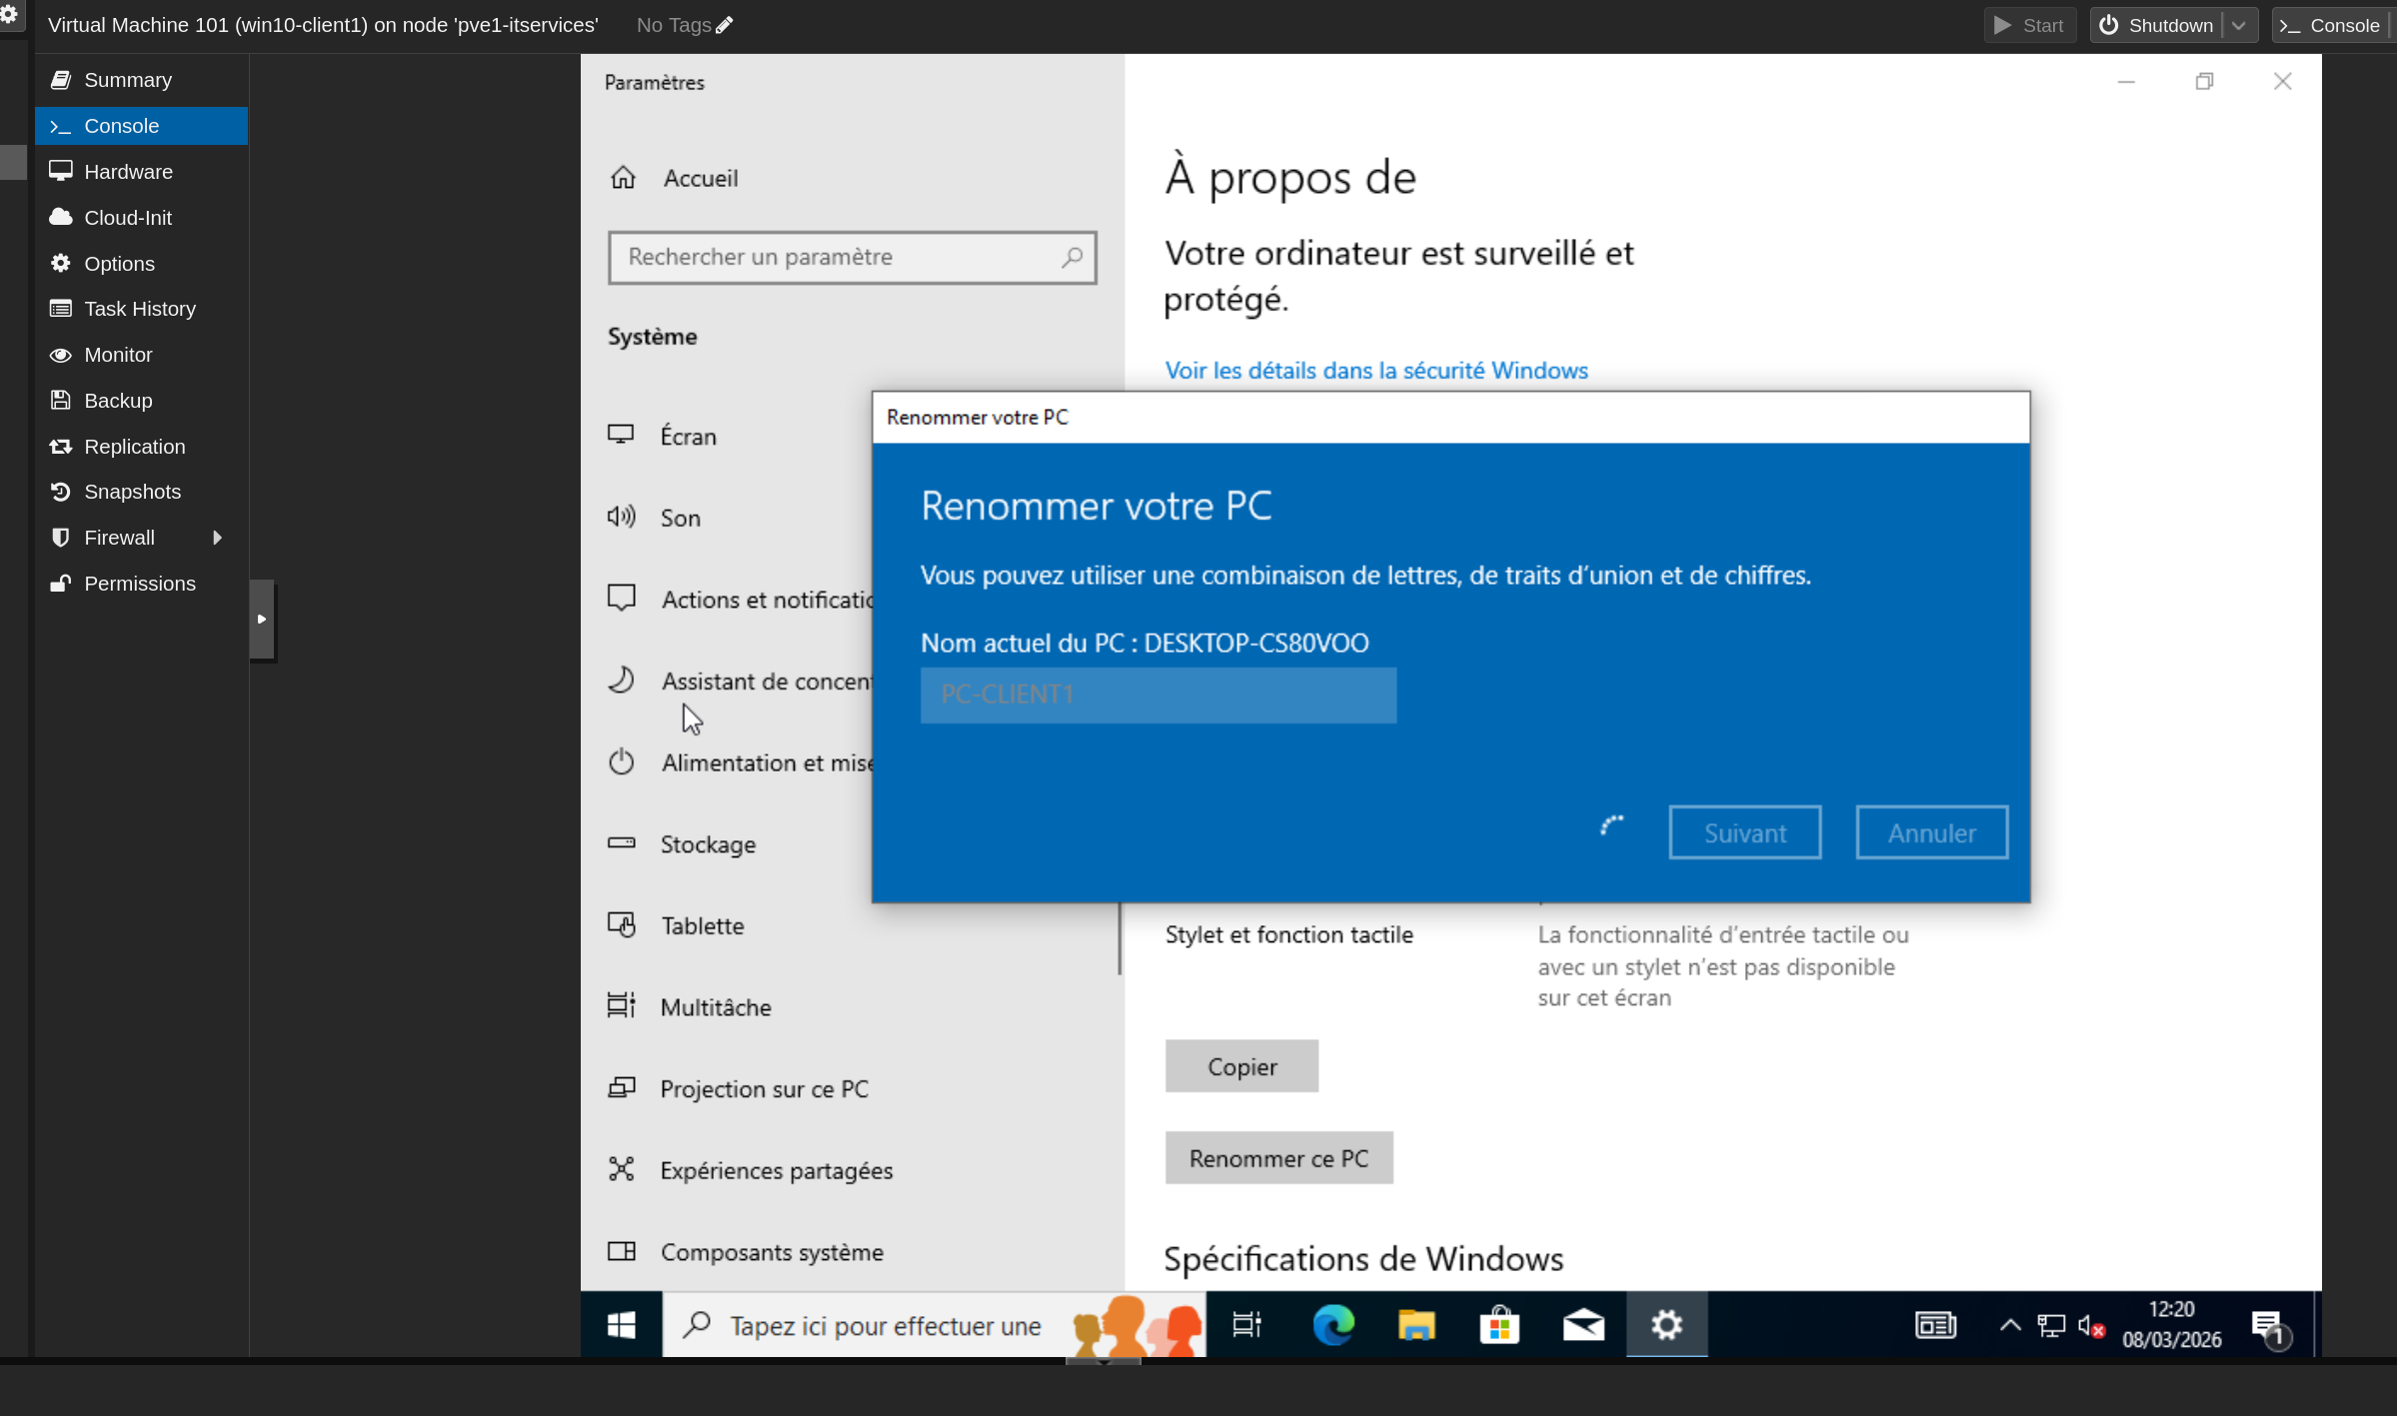Click the Rechercher un paramètre search field
The width and height of the screenshot is (2397, 1416).
point(840,258)
